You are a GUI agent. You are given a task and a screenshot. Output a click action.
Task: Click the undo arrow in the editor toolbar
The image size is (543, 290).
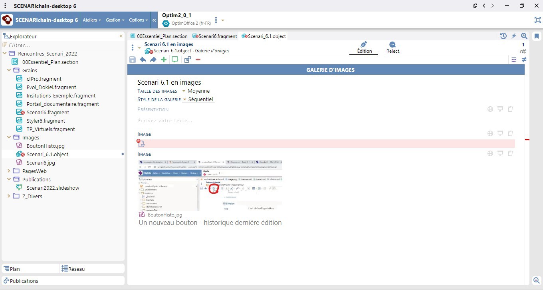pyautogui.click(x=143, y=60)
